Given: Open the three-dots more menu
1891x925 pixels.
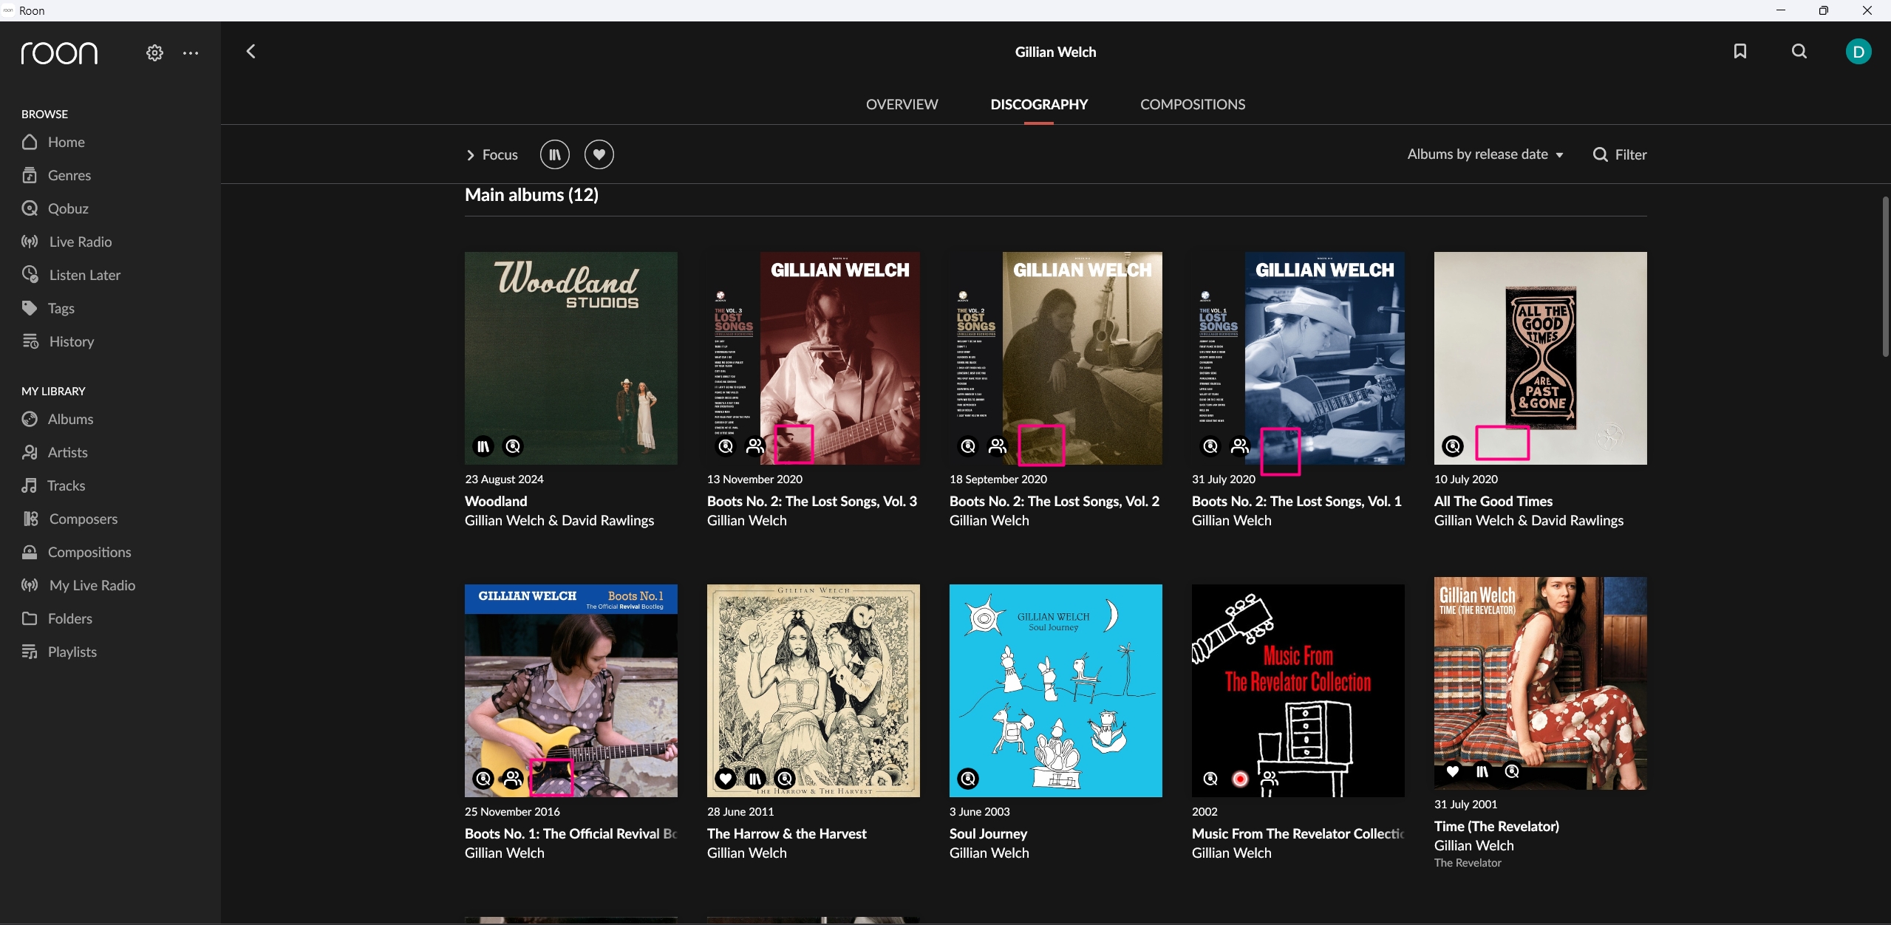Looking at the screenshot, I should coord(191,52).
